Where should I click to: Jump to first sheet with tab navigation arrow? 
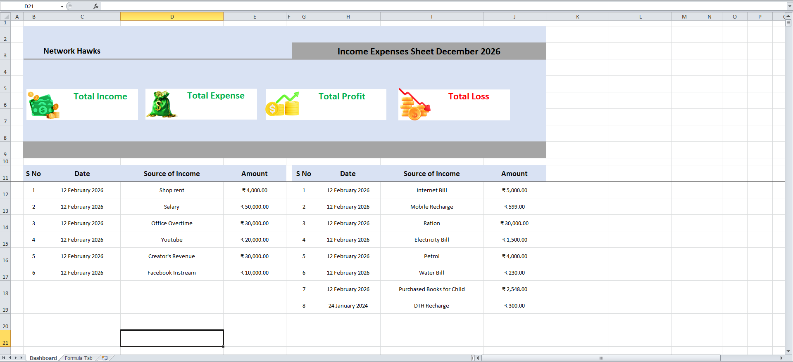(x=4, y=358)
